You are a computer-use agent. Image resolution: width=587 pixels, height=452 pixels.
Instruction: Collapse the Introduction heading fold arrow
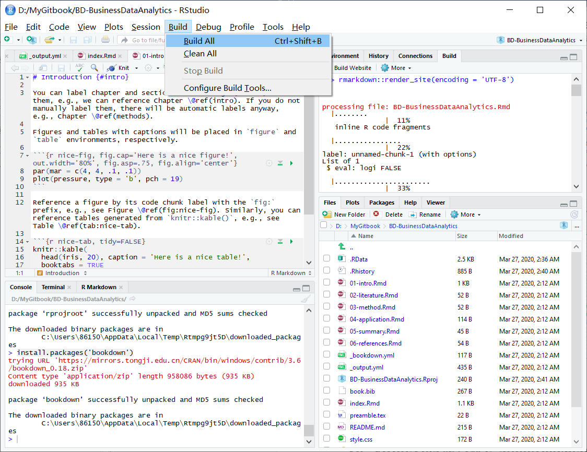[27, 77]
